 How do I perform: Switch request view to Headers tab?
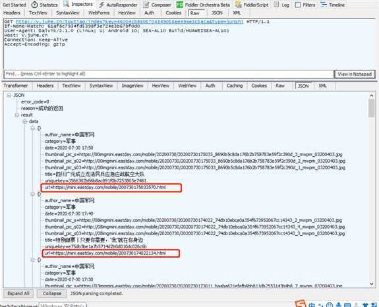point(12,13)
